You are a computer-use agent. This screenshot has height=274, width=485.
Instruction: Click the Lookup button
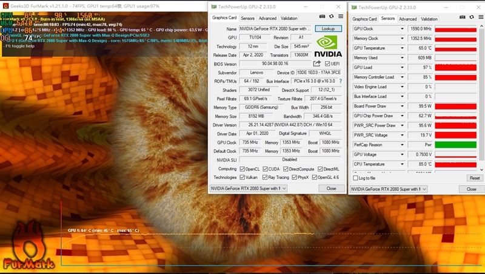coord(328,28)
